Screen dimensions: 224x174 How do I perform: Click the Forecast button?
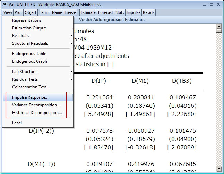click(x=105, y=12)
